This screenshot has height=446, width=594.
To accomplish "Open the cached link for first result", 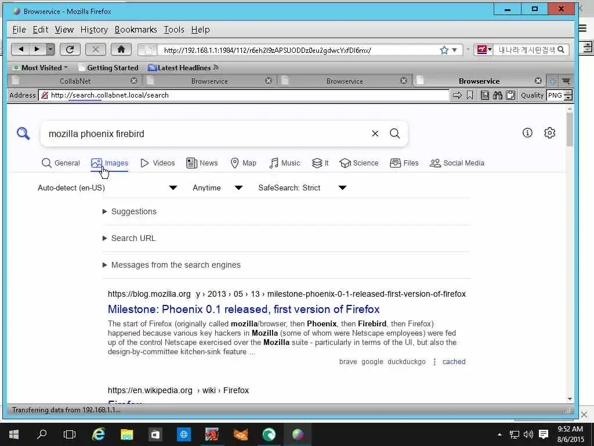I will point(454,361).
